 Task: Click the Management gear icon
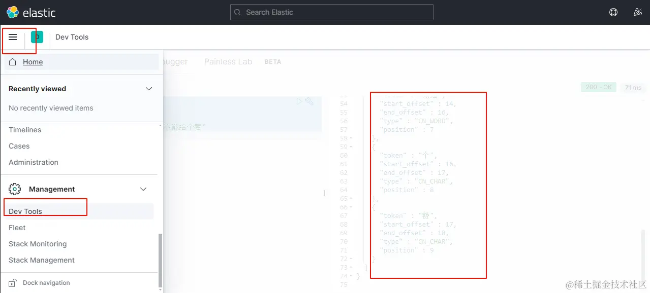click(x=15, y=189)
